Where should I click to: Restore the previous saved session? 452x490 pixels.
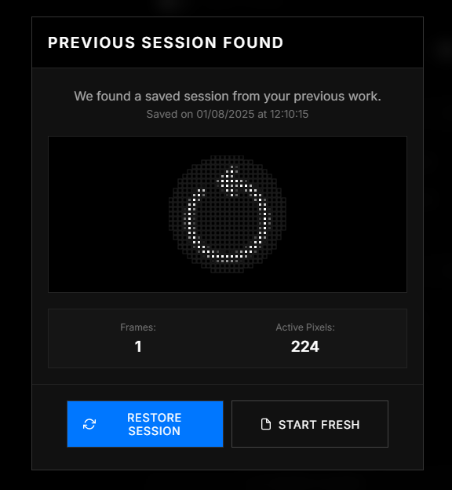[x=145, y=424]
